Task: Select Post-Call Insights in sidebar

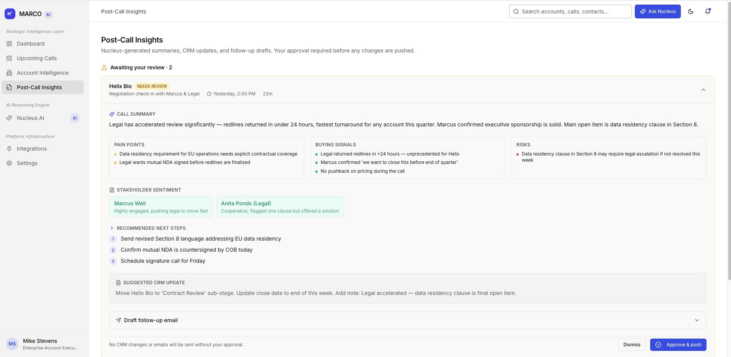Action: point(43,87)
